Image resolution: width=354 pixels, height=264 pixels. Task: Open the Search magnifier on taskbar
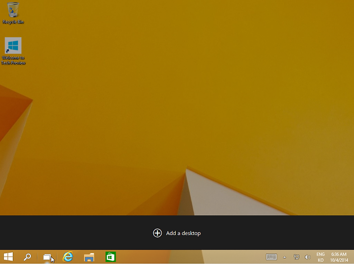[x=28, y=257]
